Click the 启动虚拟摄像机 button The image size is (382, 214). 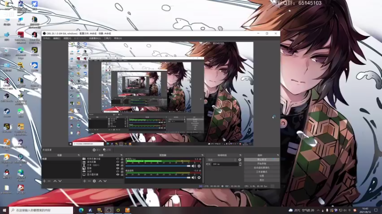point(262,168)
